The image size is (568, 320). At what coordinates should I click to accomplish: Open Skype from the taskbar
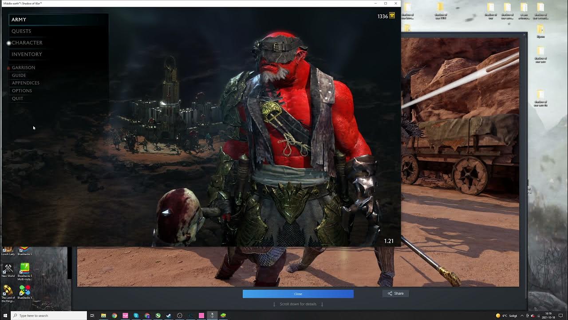pos(136,316)
